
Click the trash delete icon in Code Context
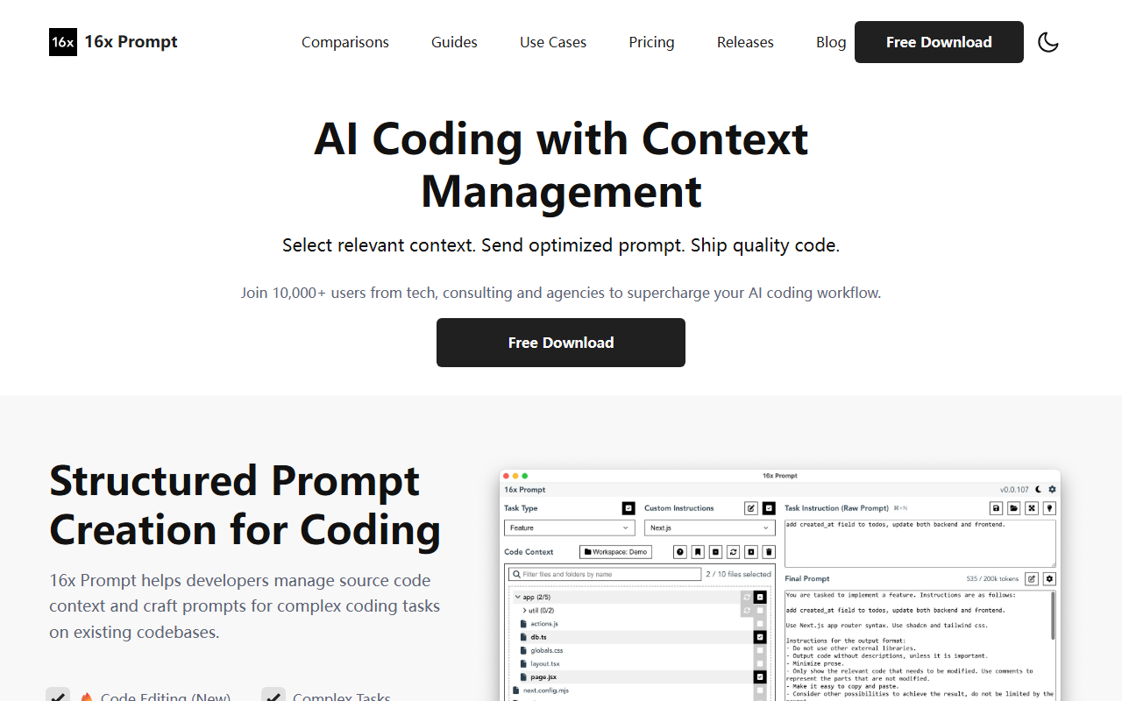tap(769, 552)
